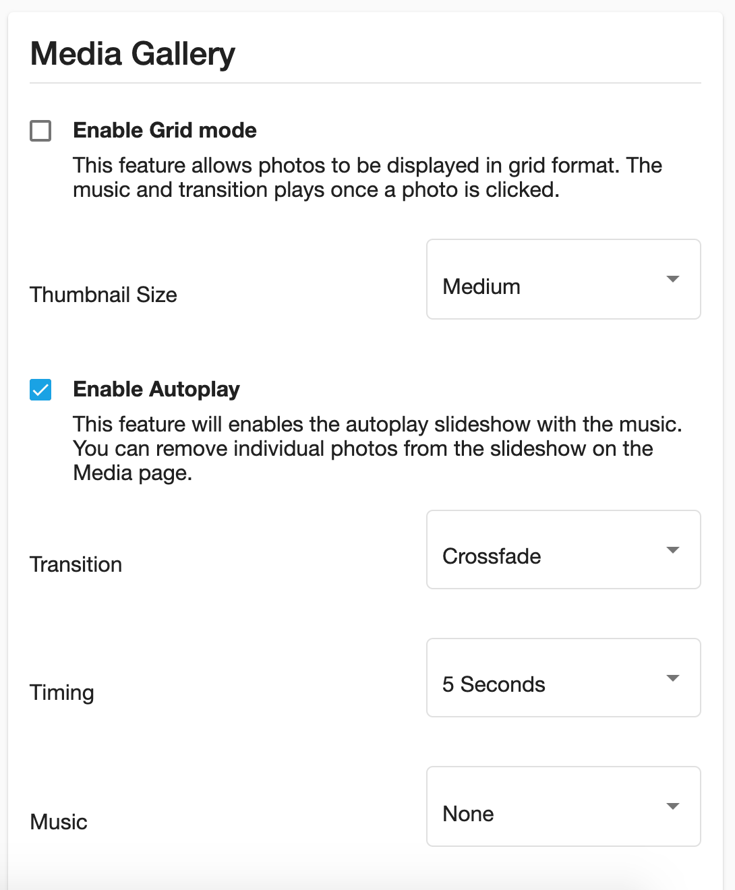Click the caret icon beside Crossfade
The height and width of the screenshot is (890, 735).
click(672, 550)
